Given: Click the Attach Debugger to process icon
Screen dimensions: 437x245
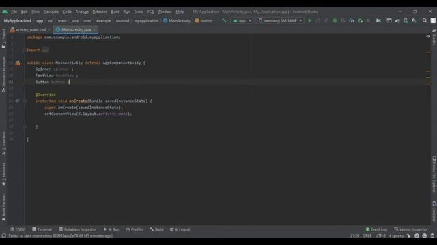Looking at the screenshot, I should tap(360, 20).
